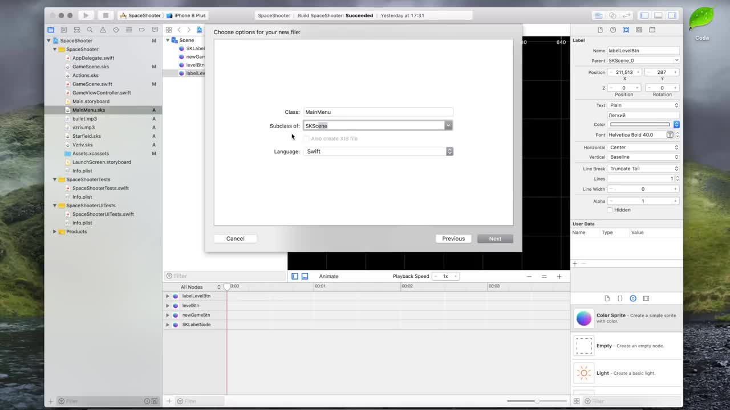Show the Code Snippet library
This screenshot has width=730, height=410.
[x=620, y=298]
